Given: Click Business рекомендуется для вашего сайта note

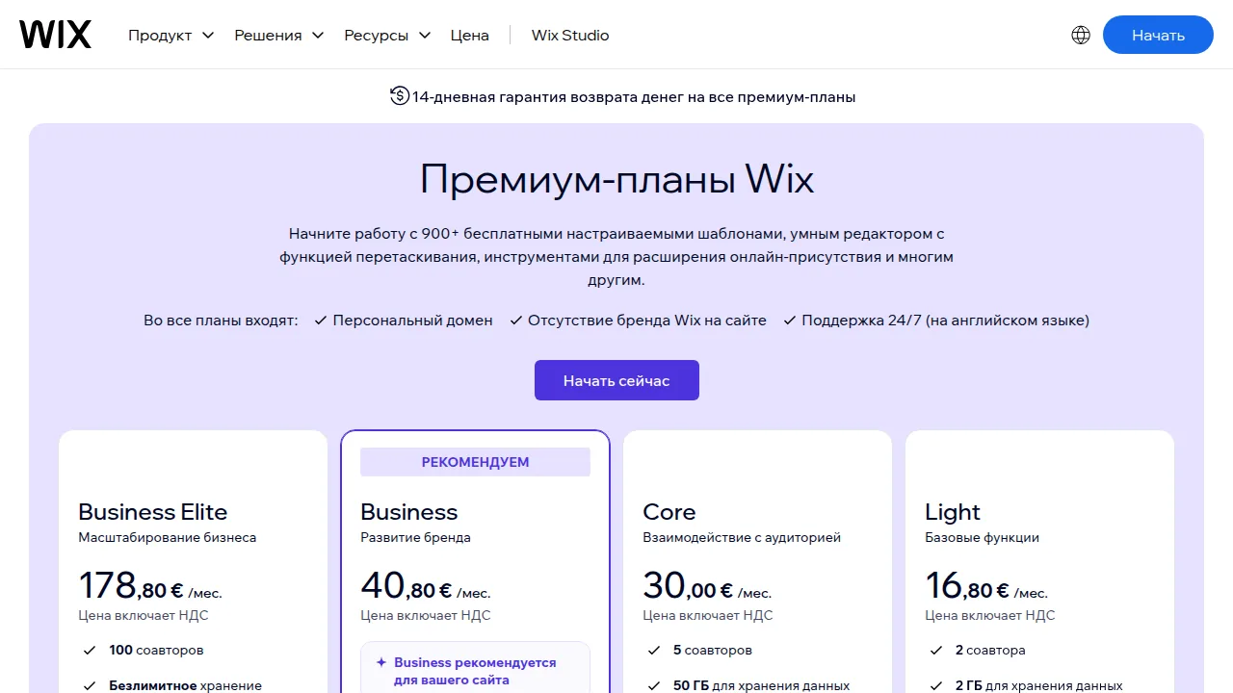Looking at the screenshot, I should (x=475, y=671).
